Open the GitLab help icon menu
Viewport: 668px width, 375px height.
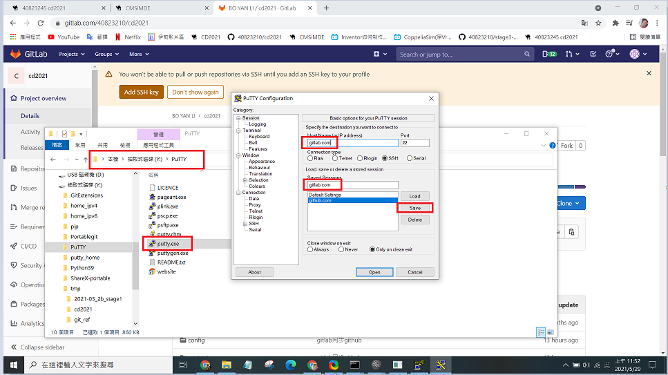click(x=612, y=54)
